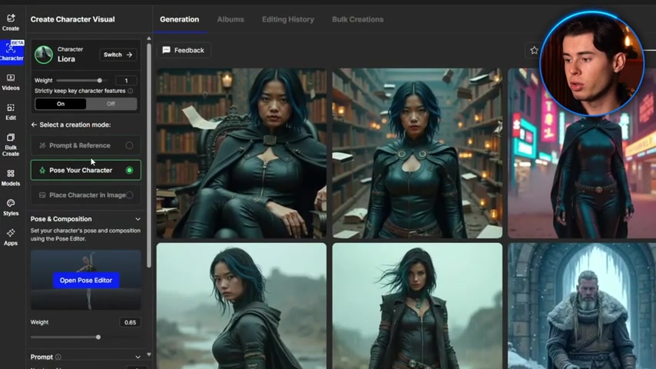Switch to the Bulk Creations tab

coord(358,19)
